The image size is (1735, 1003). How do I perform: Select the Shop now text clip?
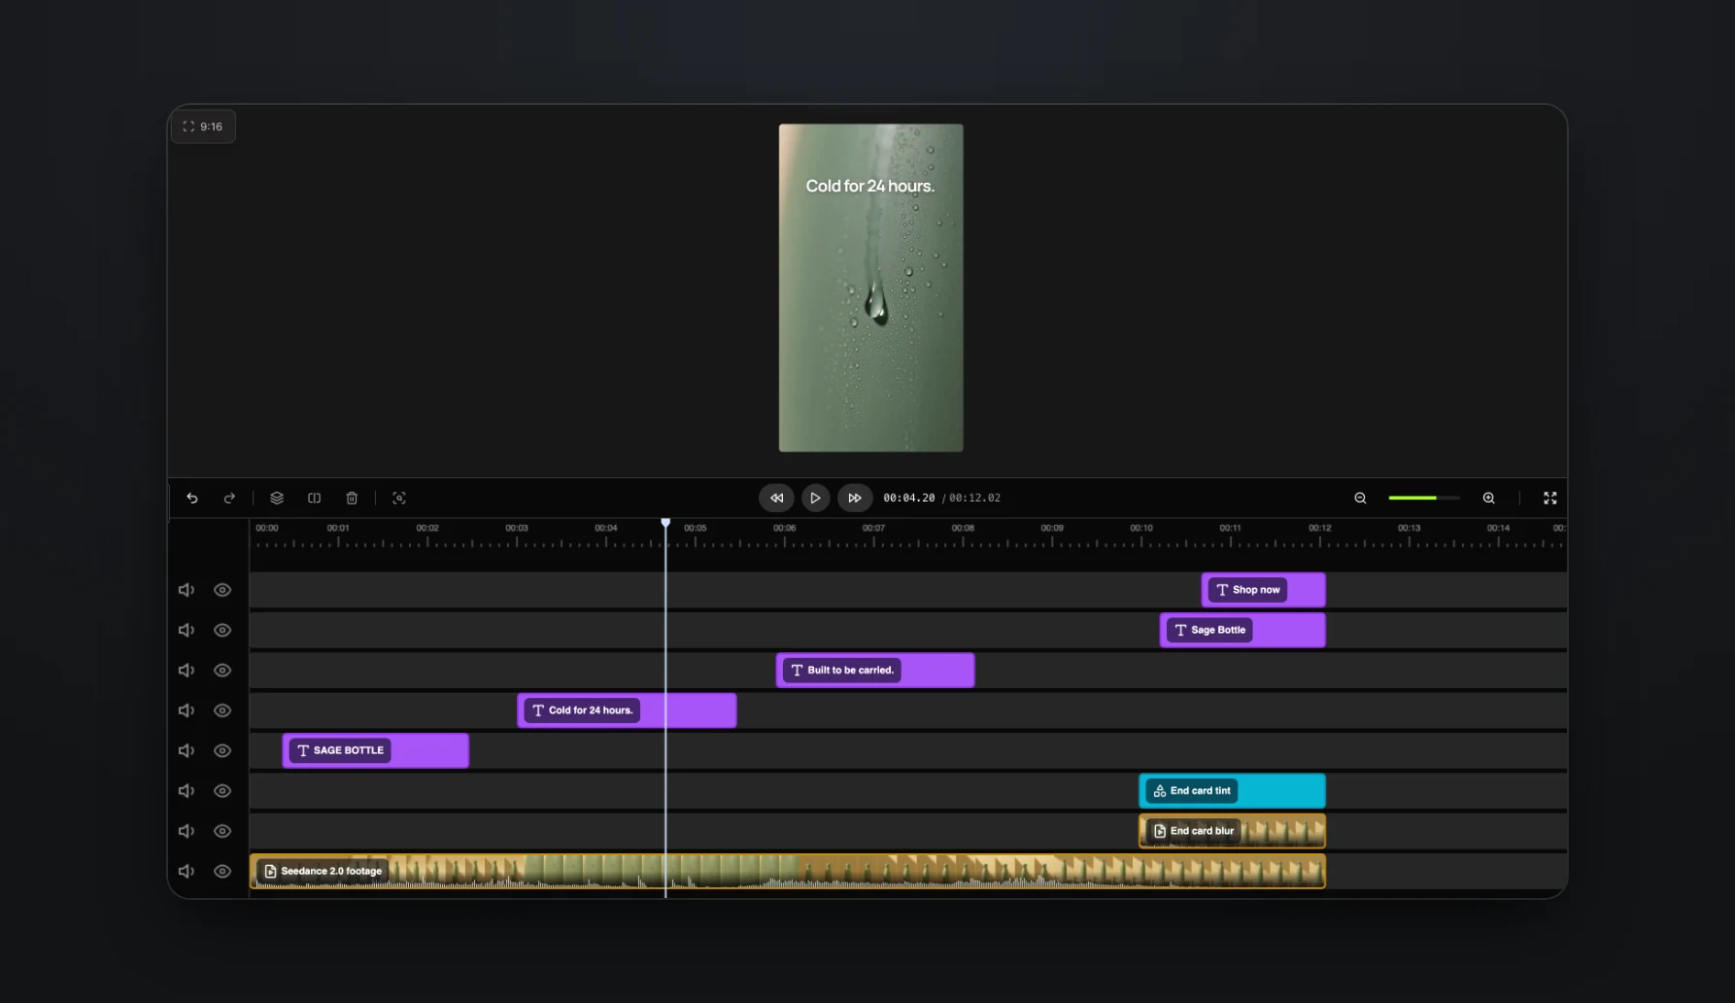tap(1263, 590)
